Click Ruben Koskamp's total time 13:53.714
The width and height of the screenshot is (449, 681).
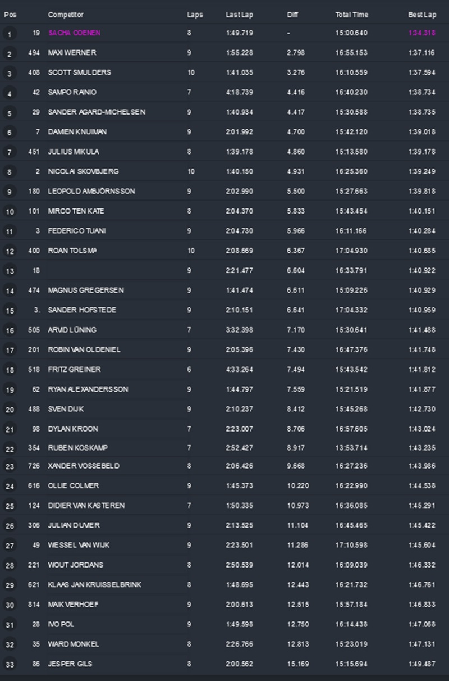pyautogui.click(x=351, y=448)
